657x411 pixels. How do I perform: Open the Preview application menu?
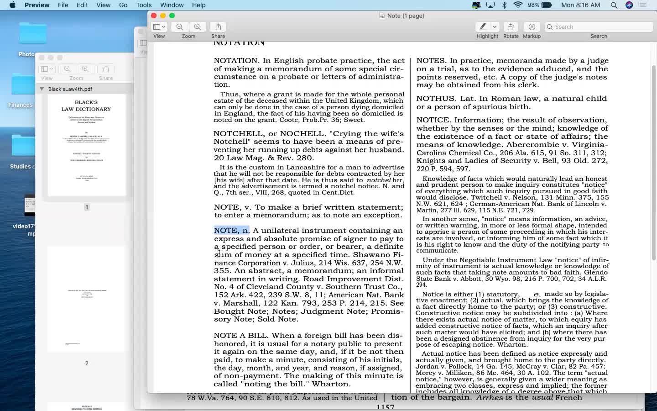click(37, 5)
